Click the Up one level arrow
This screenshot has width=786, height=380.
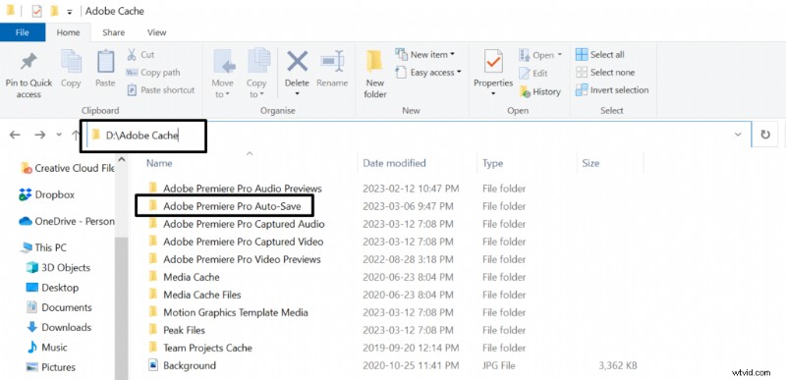(76, 135)
